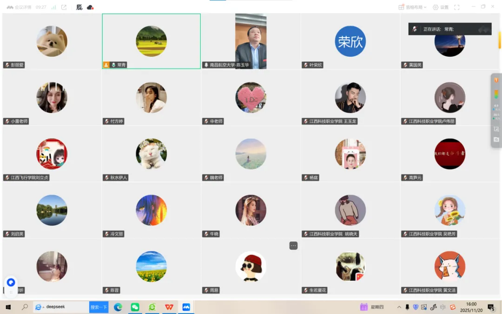Image resolution: width=502 pixels, height=314 pixels.
Task: Open the Windows notification center icon
Action: click(491, 307)
